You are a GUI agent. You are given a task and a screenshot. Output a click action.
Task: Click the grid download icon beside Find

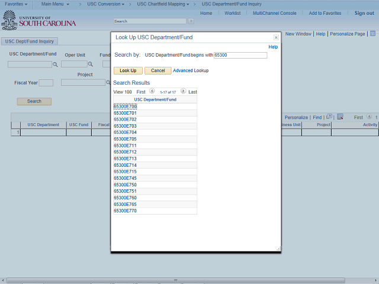point(341,117)
